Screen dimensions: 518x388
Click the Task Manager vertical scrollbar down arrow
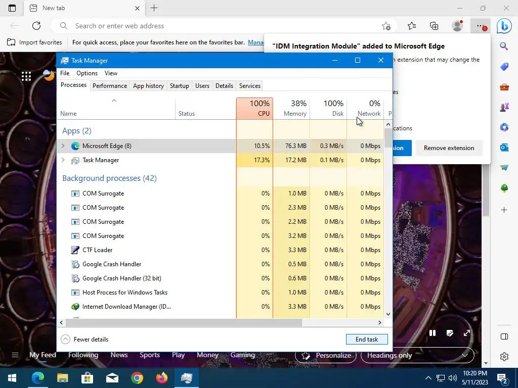click(388, 314)
